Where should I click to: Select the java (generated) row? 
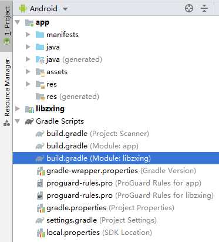(x=74, y=59)
